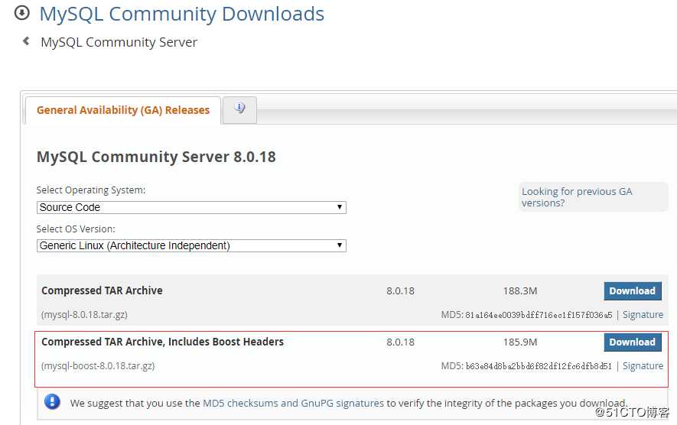Click the back arrow before MySQL Community Server
The height and width of the screenshot is (425, 677).
26,41
